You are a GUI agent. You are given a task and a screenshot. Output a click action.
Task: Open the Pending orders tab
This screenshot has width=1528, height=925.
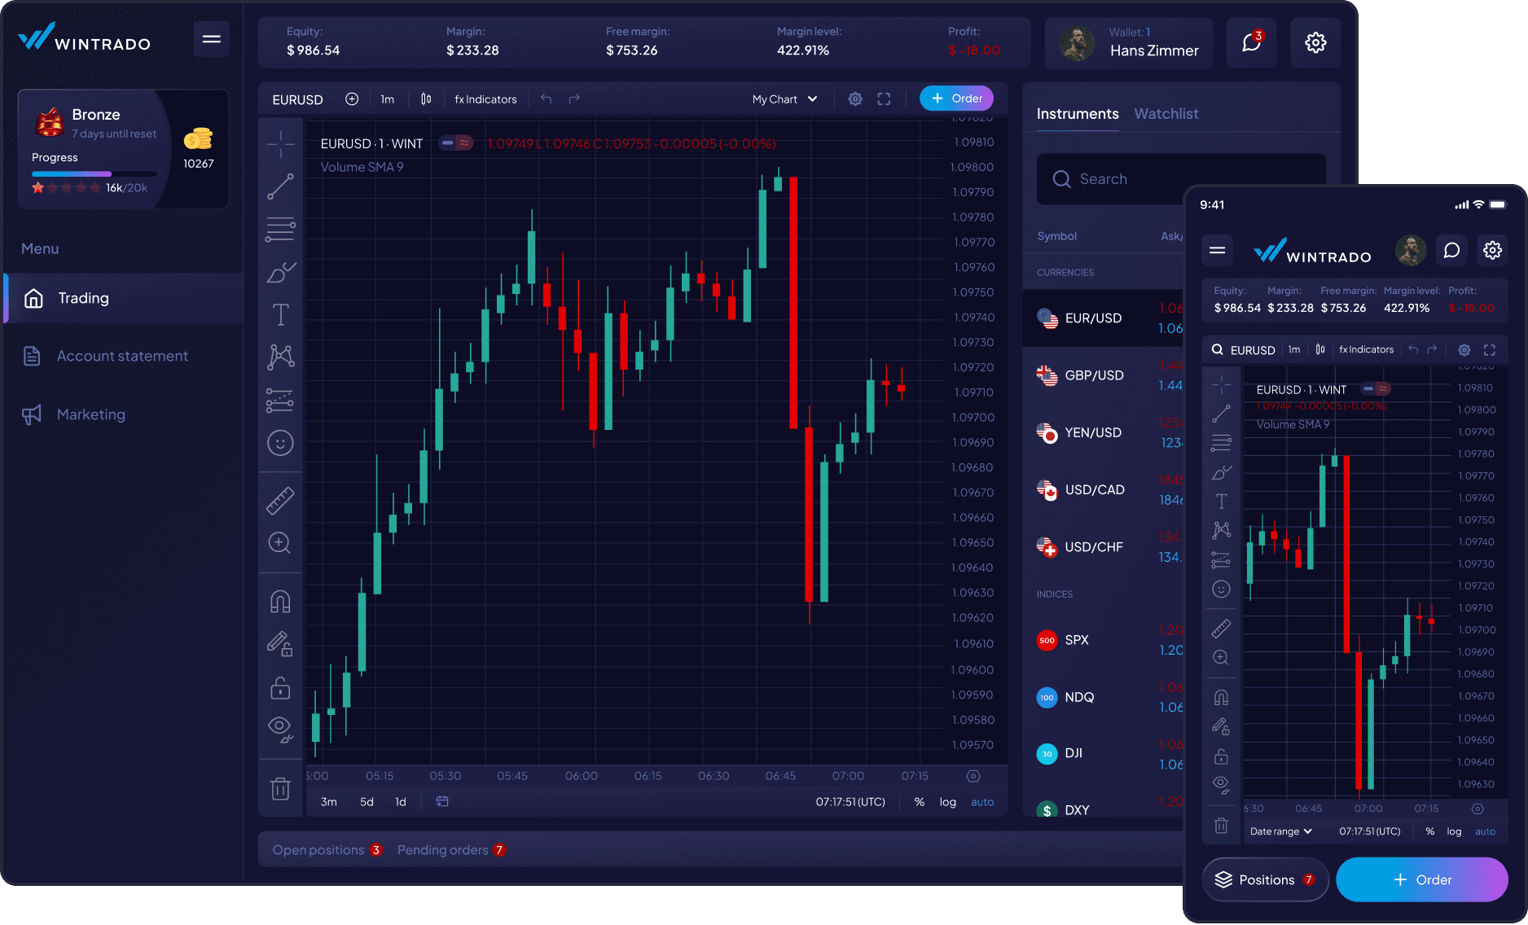[x=451, y=850]
